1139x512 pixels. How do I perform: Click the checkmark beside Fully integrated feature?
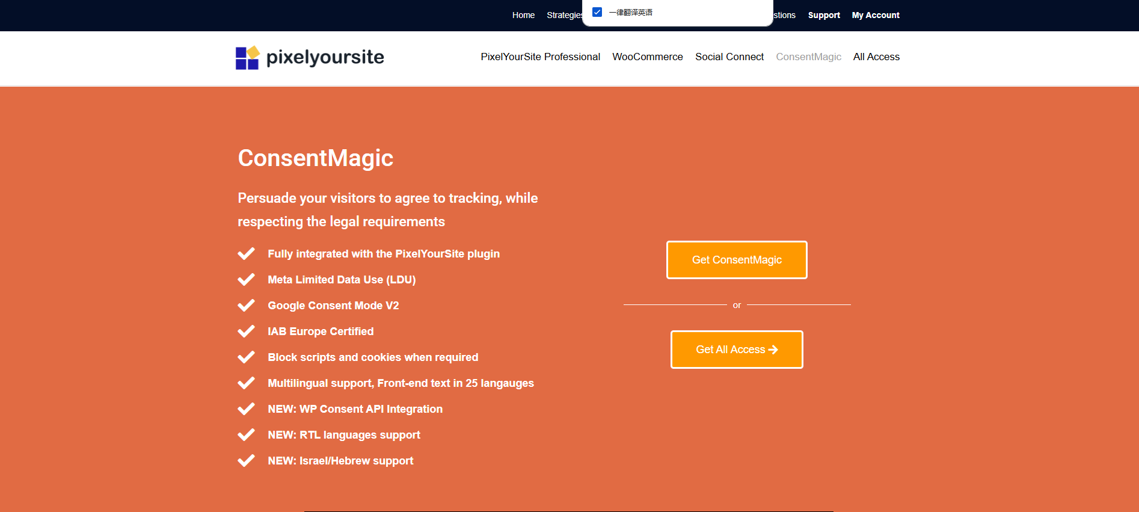coord(246,254)
